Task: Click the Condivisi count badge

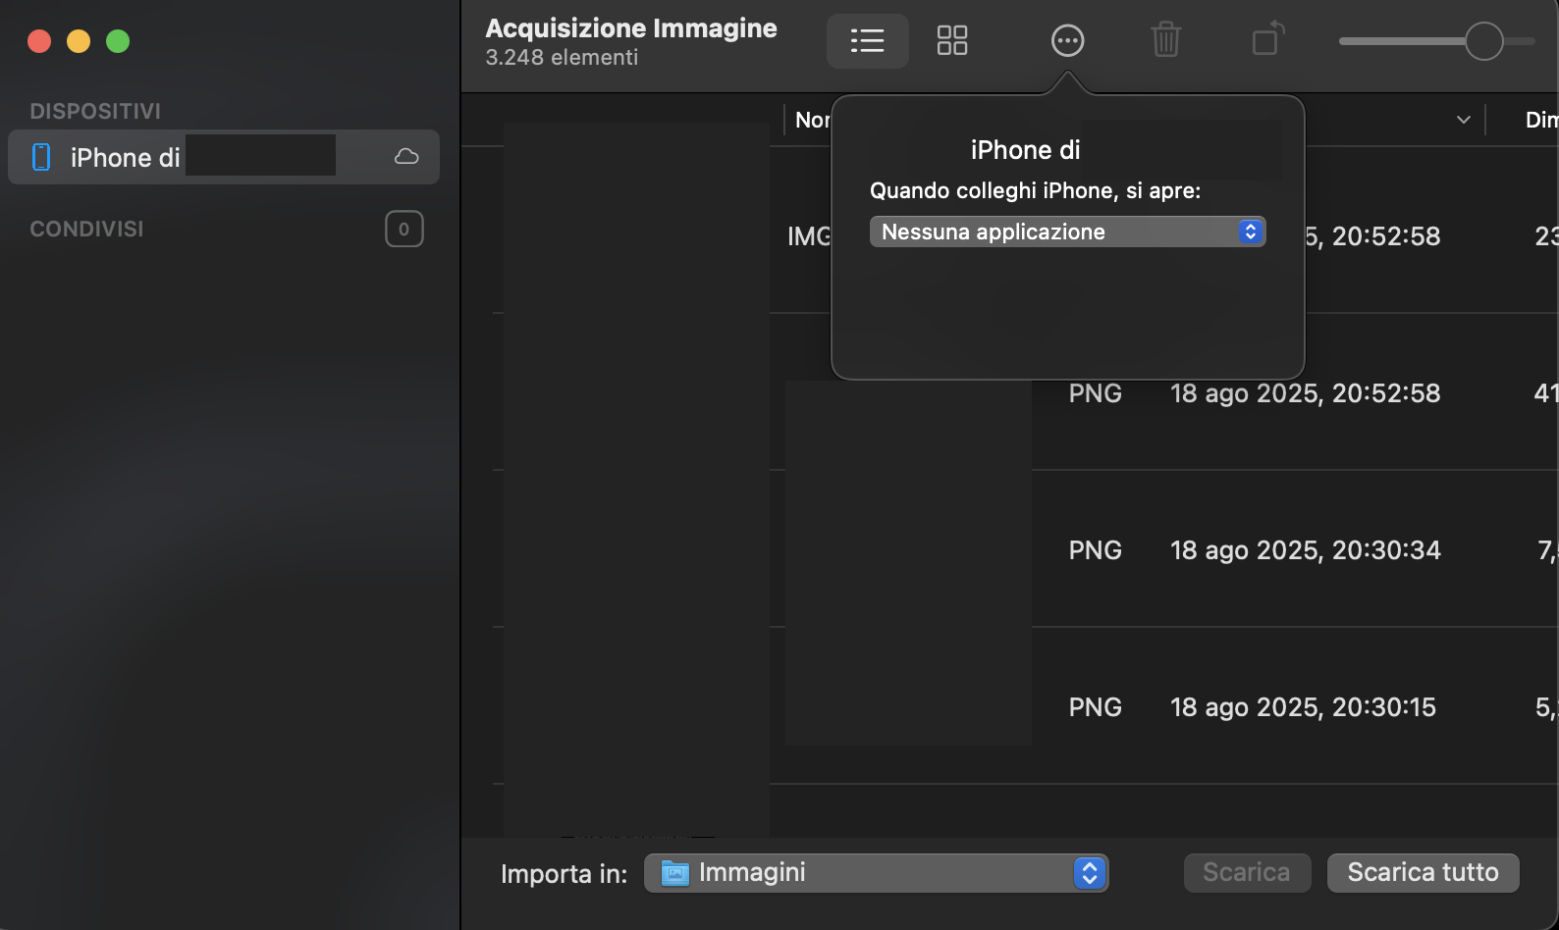Action: click(x=403, y=230)
